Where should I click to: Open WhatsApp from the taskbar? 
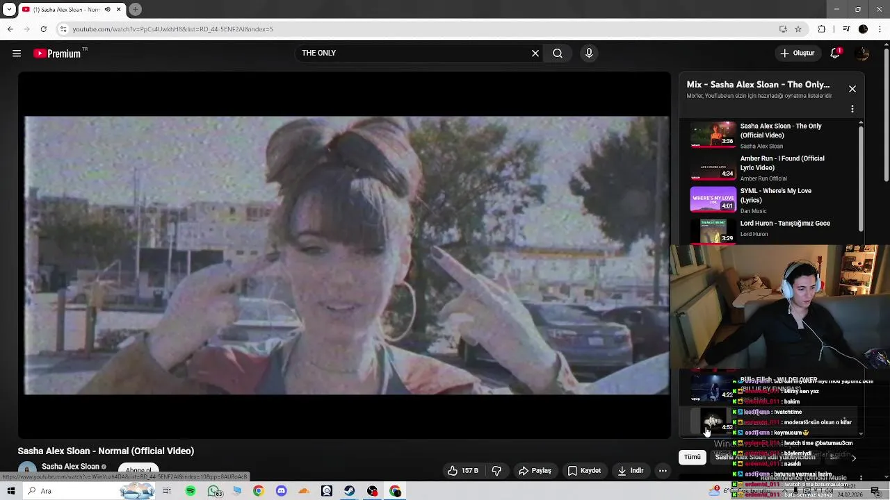213,491
